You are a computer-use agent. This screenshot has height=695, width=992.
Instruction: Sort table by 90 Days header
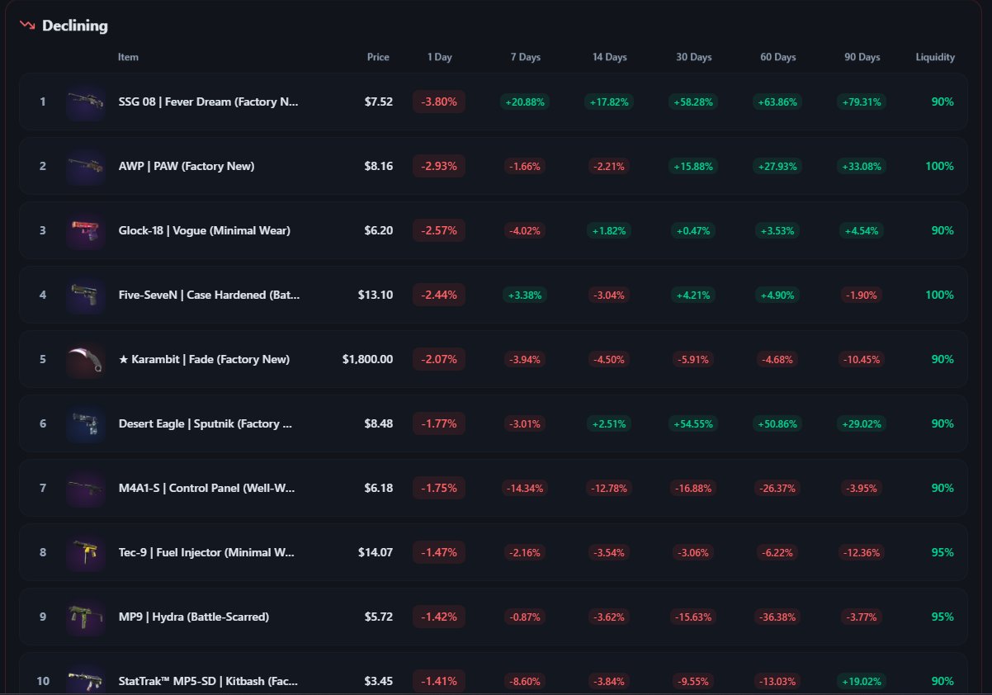(862, 58)
